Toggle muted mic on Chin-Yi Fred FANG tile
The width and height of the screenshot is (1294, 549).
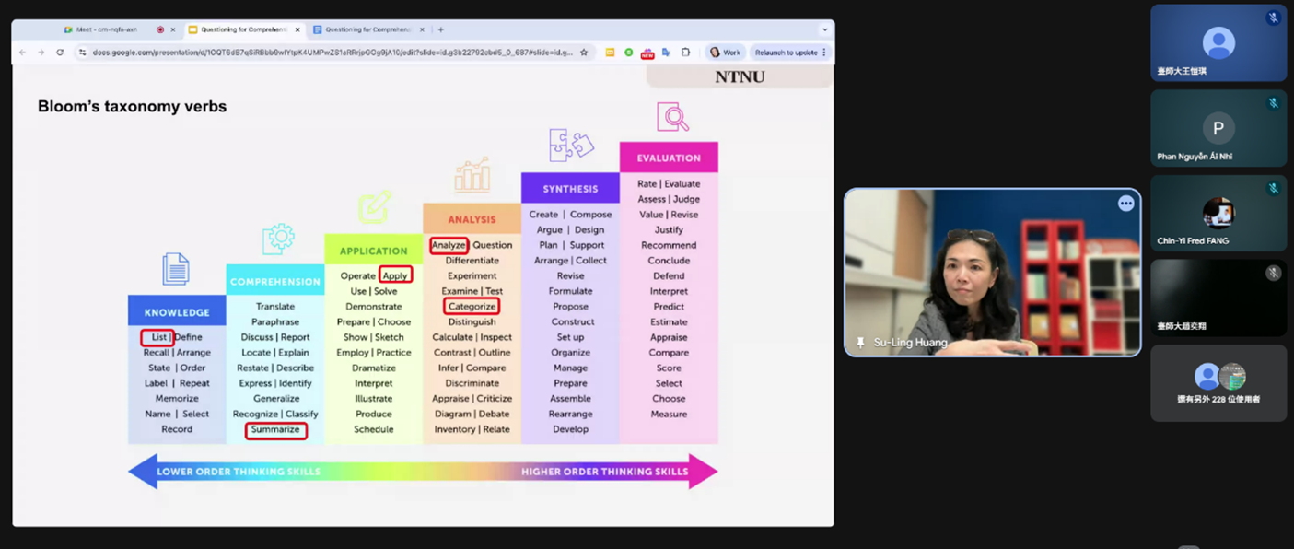1273,188
